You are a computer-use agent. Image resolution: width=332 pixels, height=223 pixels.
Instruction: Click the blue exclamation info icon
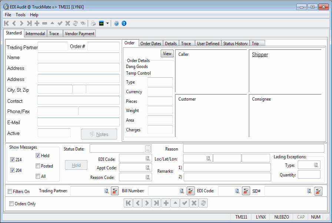tap(124, 23)
